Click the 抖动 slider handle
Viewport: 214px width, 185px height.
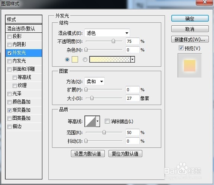click(x=86, y=141)
